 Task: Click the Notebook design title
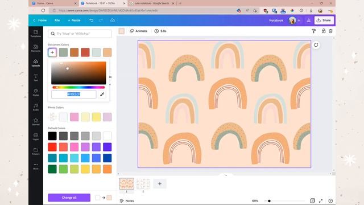[276, 20]
